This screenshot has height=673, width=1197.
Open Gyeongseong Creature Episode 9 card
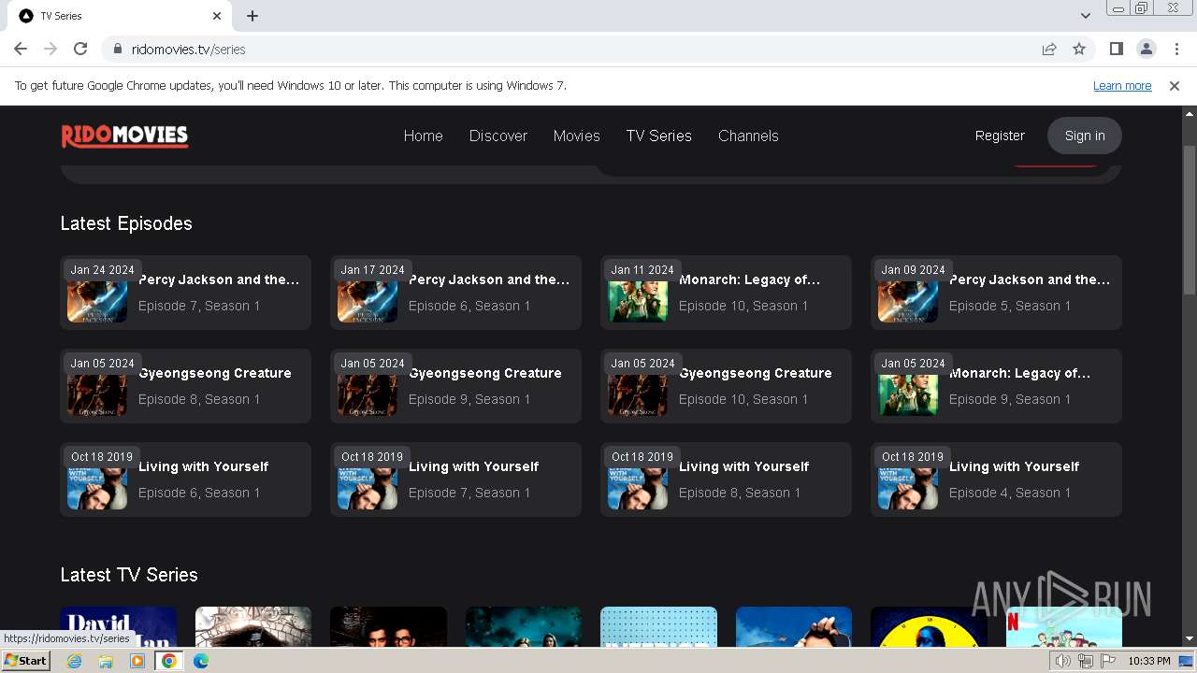[455, 386]
